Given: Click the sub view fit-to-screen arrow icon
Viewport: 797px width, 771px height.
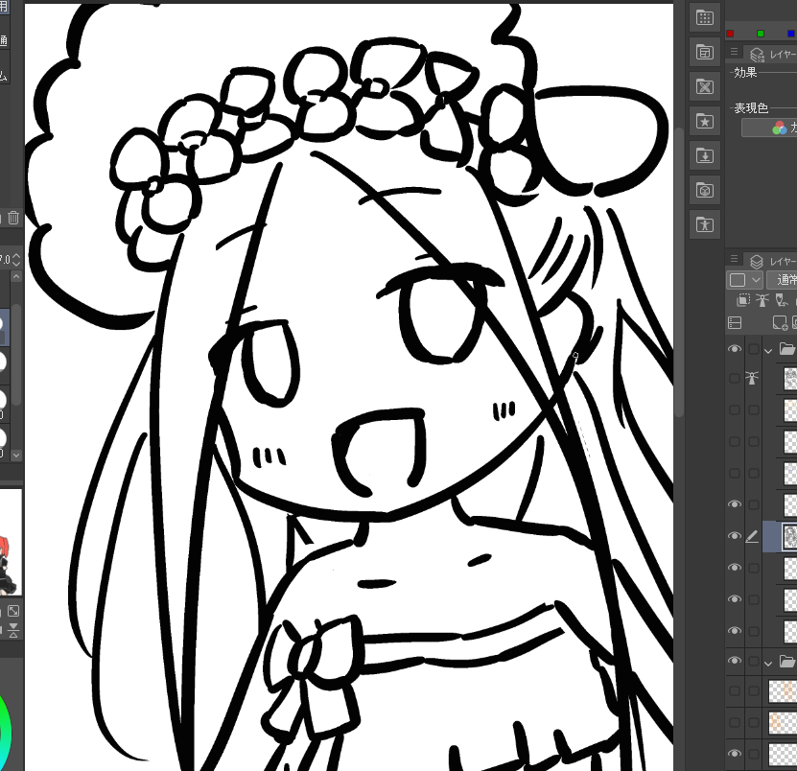Looking at the screenshot, I should (x=13, y=611).
